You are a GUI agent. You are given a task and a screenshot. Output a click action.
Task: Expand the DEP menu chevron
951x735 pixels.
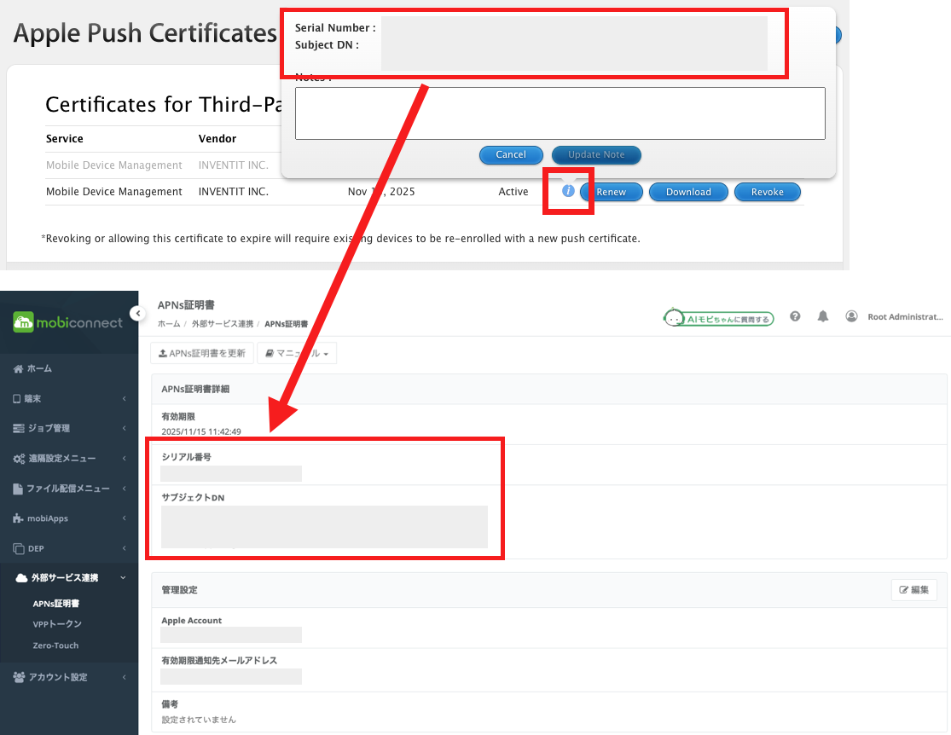[x=124, y=548]
